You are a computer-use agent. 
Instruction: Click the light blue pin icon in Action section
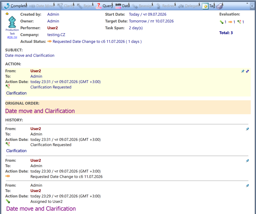[243, 71]
